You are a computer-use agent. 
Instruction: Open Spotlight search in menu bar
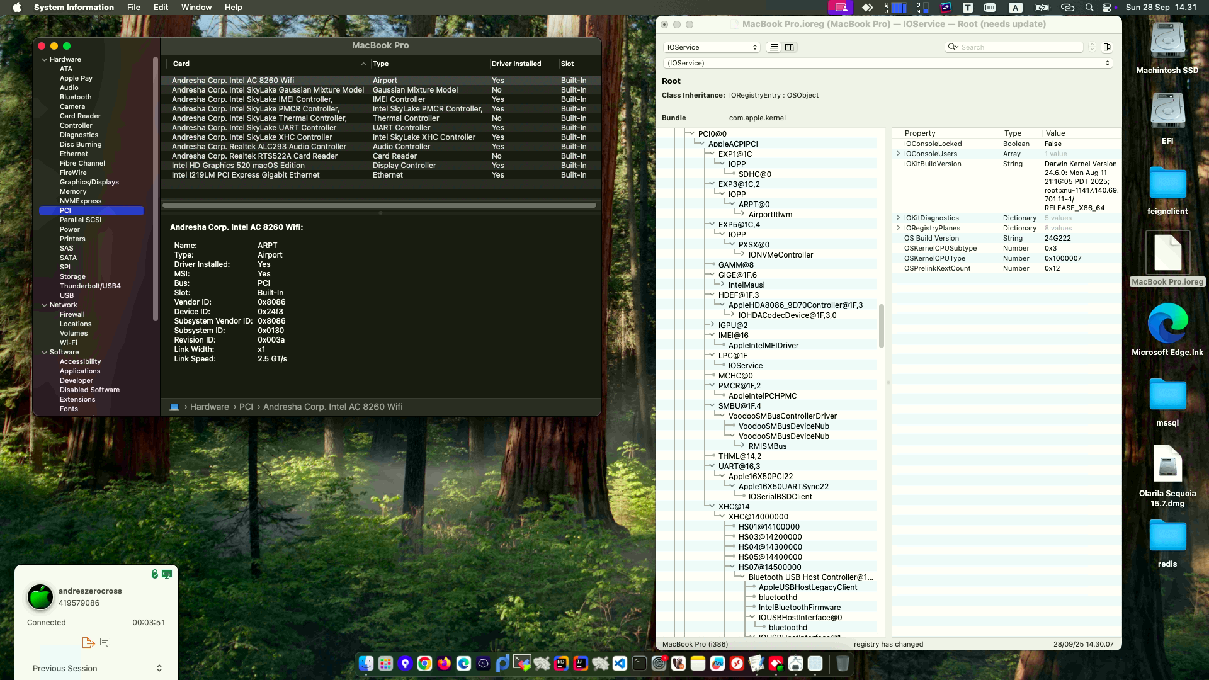pos(1089,8)
